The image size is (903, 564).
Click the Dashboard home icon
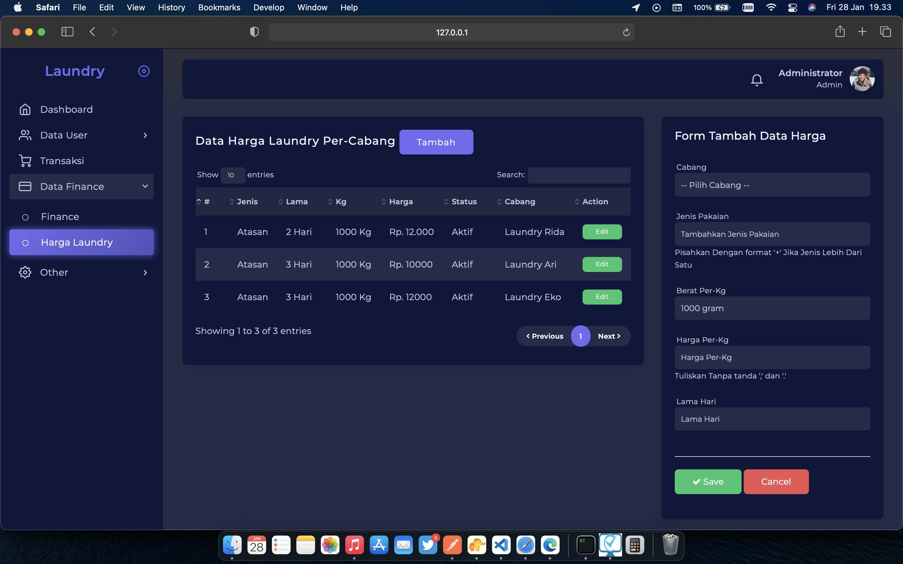(25, 109)
